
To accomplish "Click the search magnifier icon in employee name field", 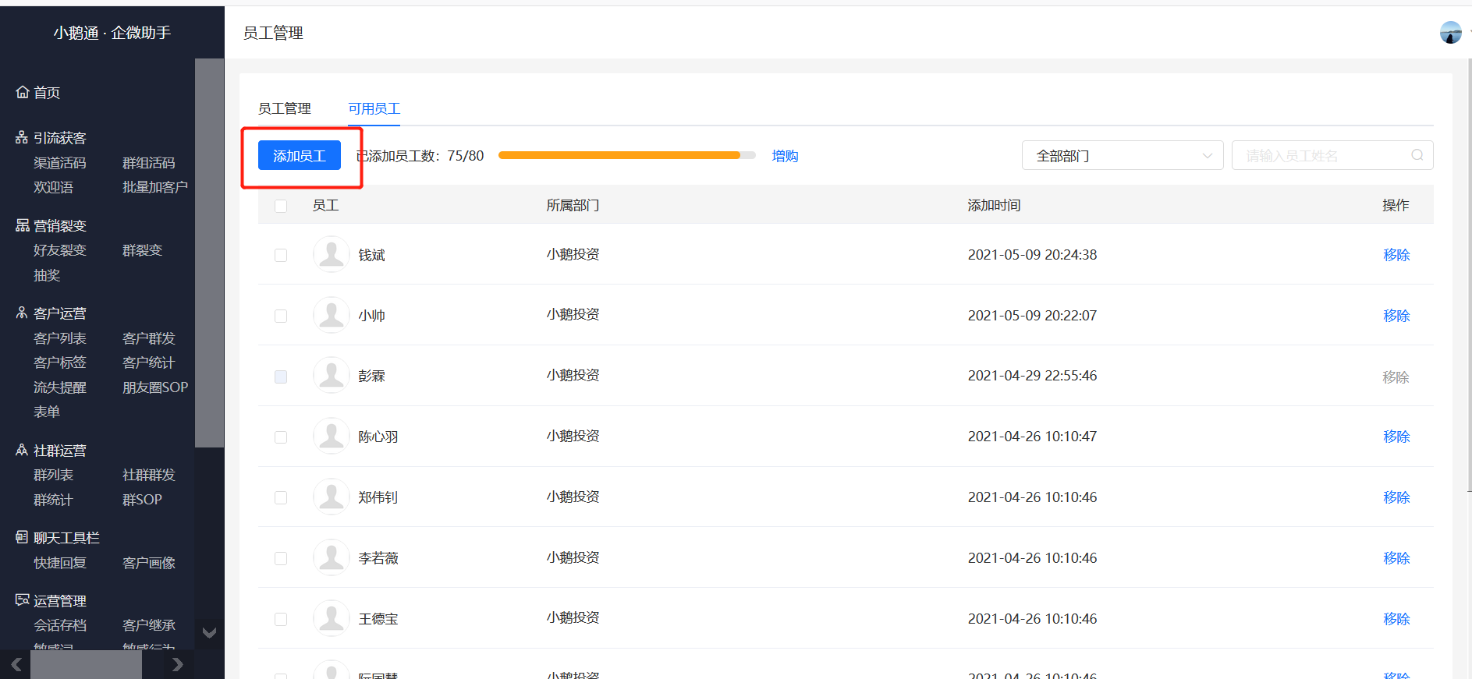I will (1417, 155).
